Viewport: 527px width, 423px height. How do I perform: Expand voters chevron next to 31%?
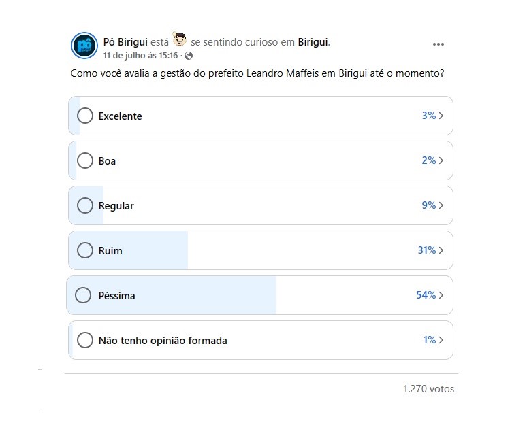(441, 250)
